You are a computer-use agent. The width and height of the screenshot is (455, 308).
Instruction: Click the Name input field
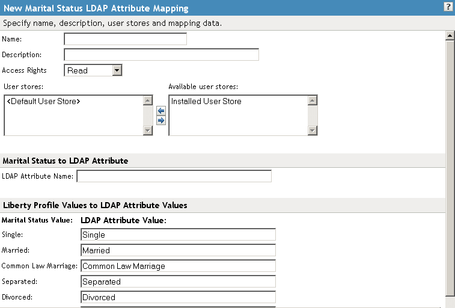pyautogui.click(x=126, y=39)
